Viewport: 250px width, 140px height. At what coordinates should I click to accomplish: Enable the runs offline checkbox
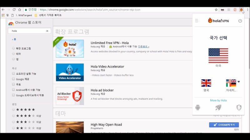point(13,73)
